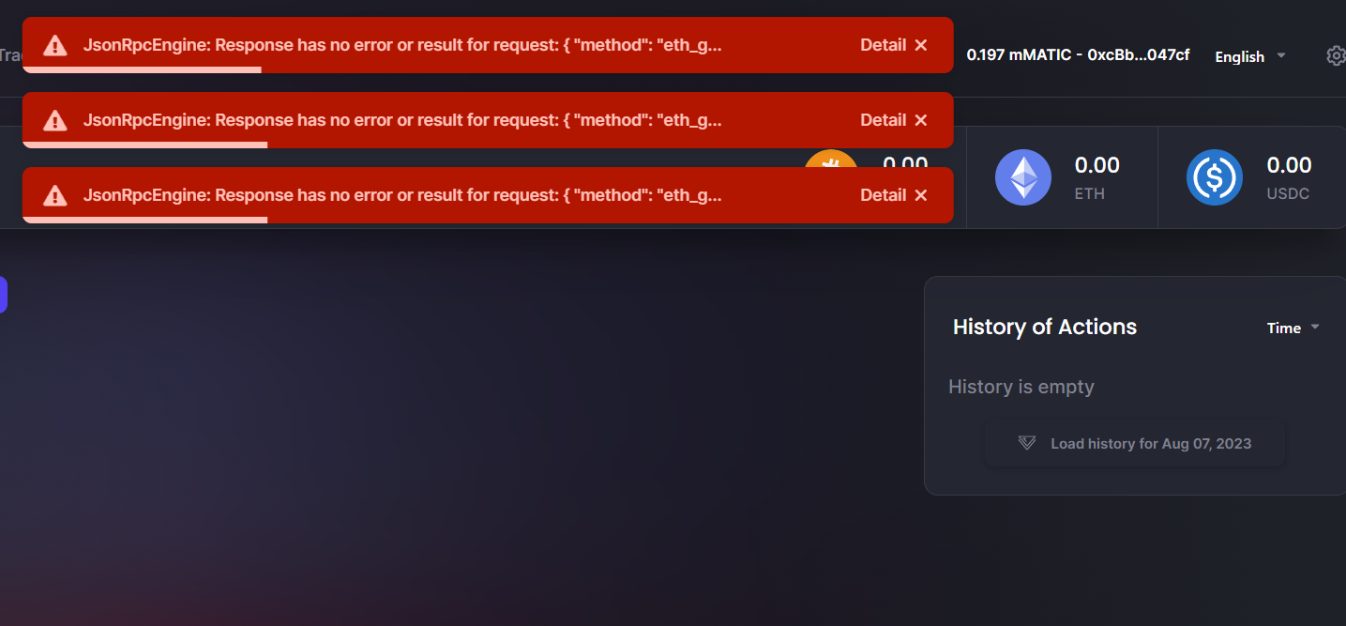This screenshot has width=1346, height=626.
Task: Load history for Aug 07, 2023
Action: (x=1134, y=443)
